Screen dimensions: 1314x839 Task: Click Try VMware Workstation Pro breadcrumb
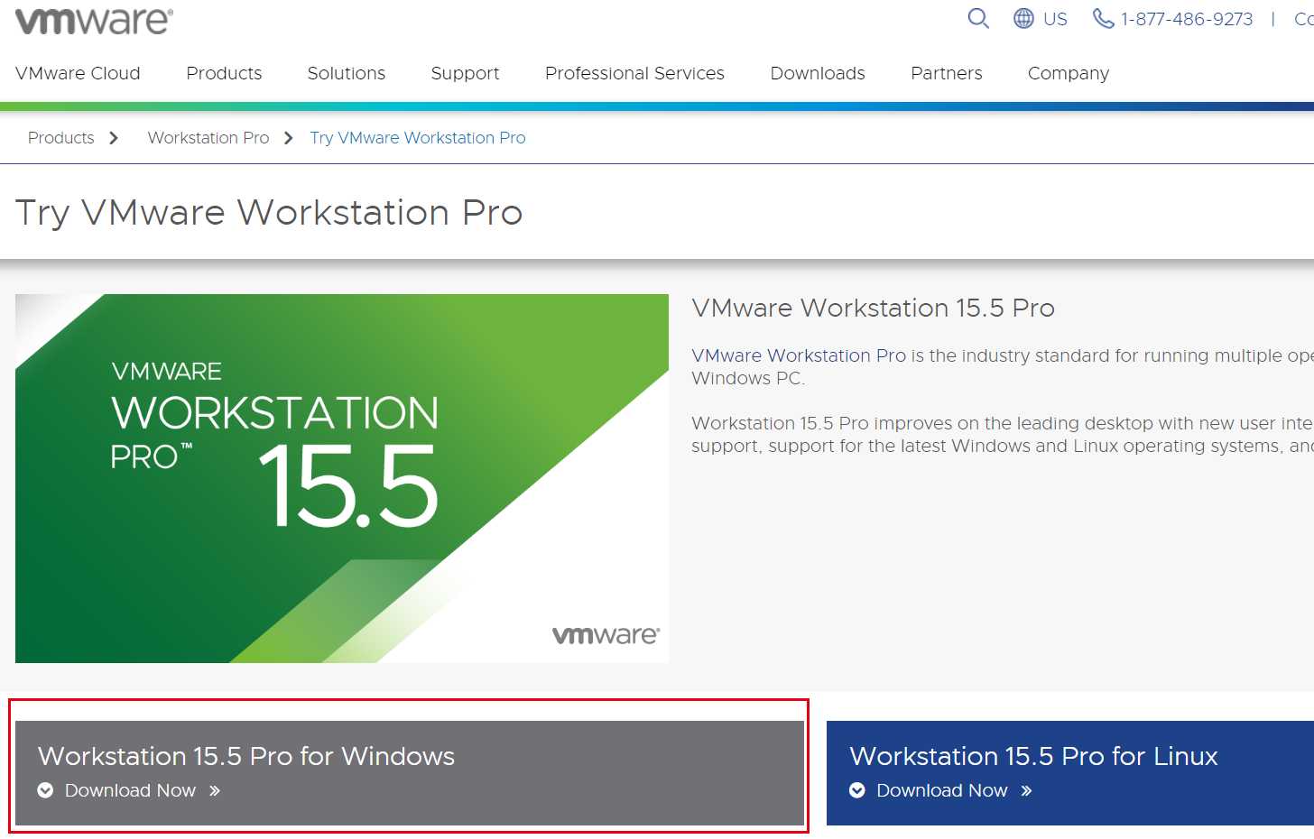click(418, 138)
